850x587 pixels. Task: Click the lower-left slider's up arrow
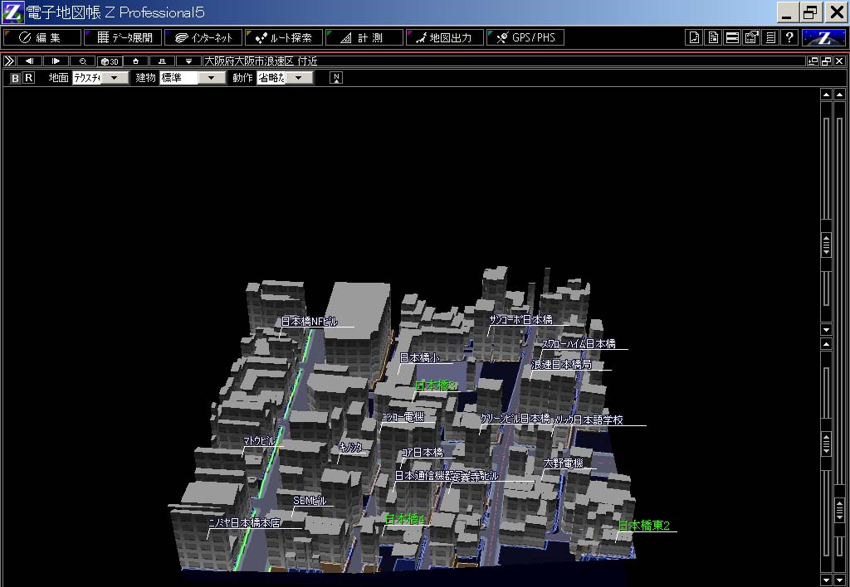826,344
